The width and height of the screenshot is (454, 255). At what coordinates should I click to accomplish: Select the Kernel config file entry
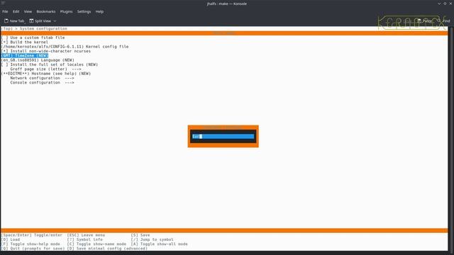point(65,47)
